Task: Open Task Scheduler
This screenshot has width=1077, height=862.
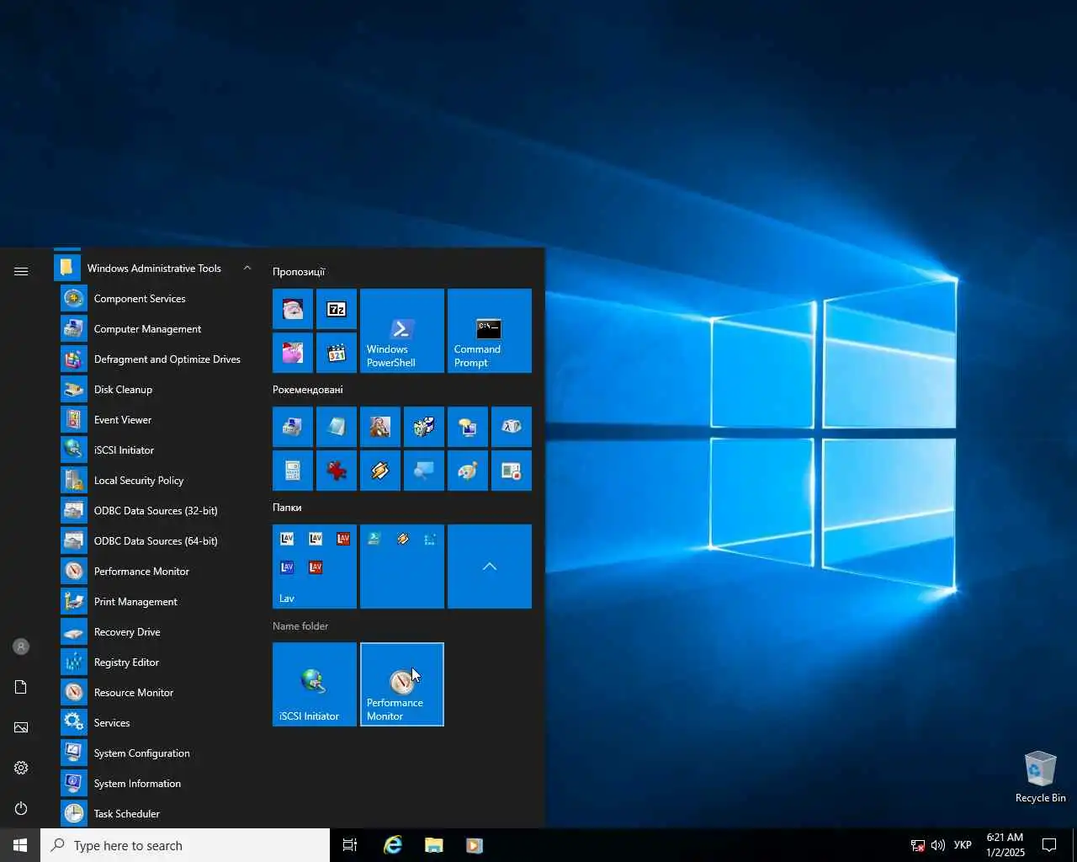Action: 155,814
